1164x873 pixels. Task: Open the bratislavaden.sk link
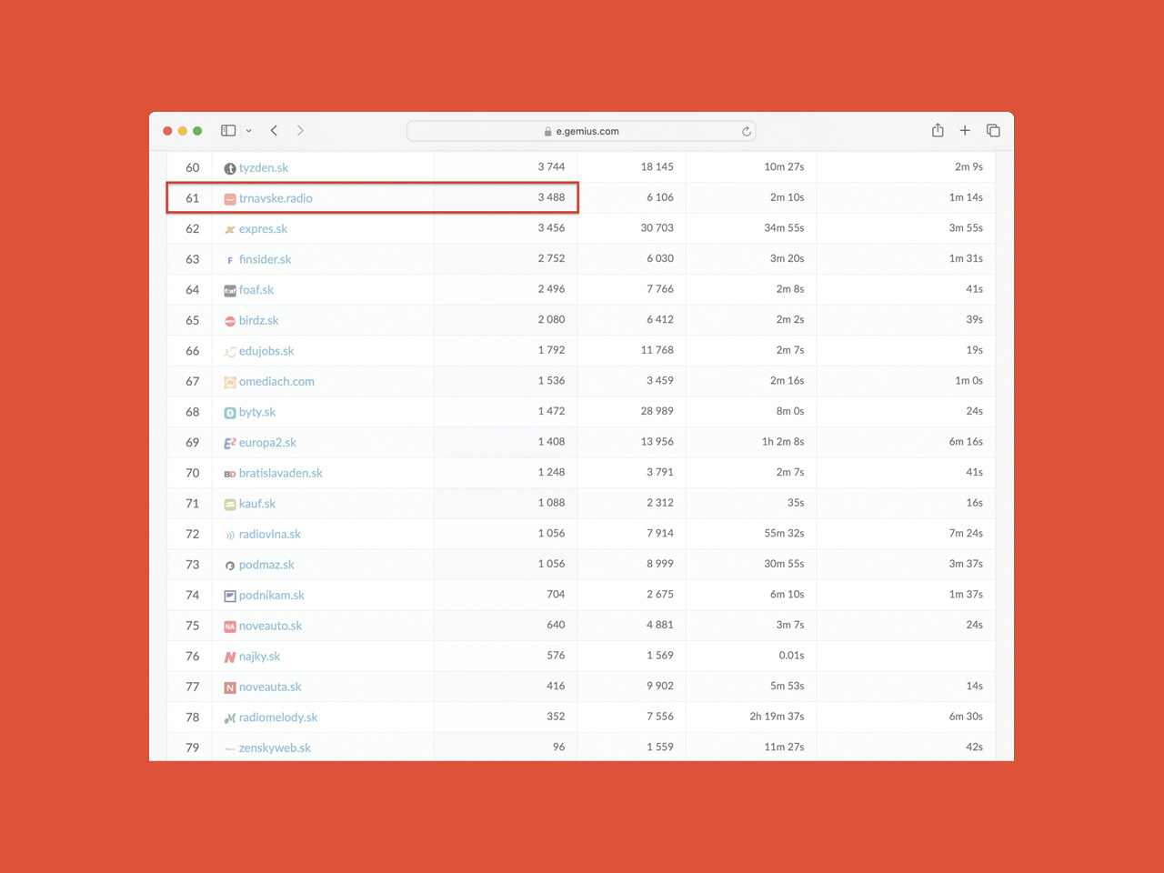point(281,473)
